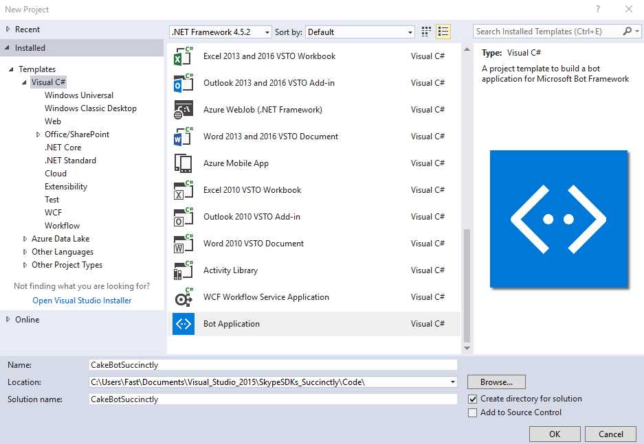The height and width of the screenshot is (444, 644).
Task: Expand the Recent section
Action: [8, 29]
